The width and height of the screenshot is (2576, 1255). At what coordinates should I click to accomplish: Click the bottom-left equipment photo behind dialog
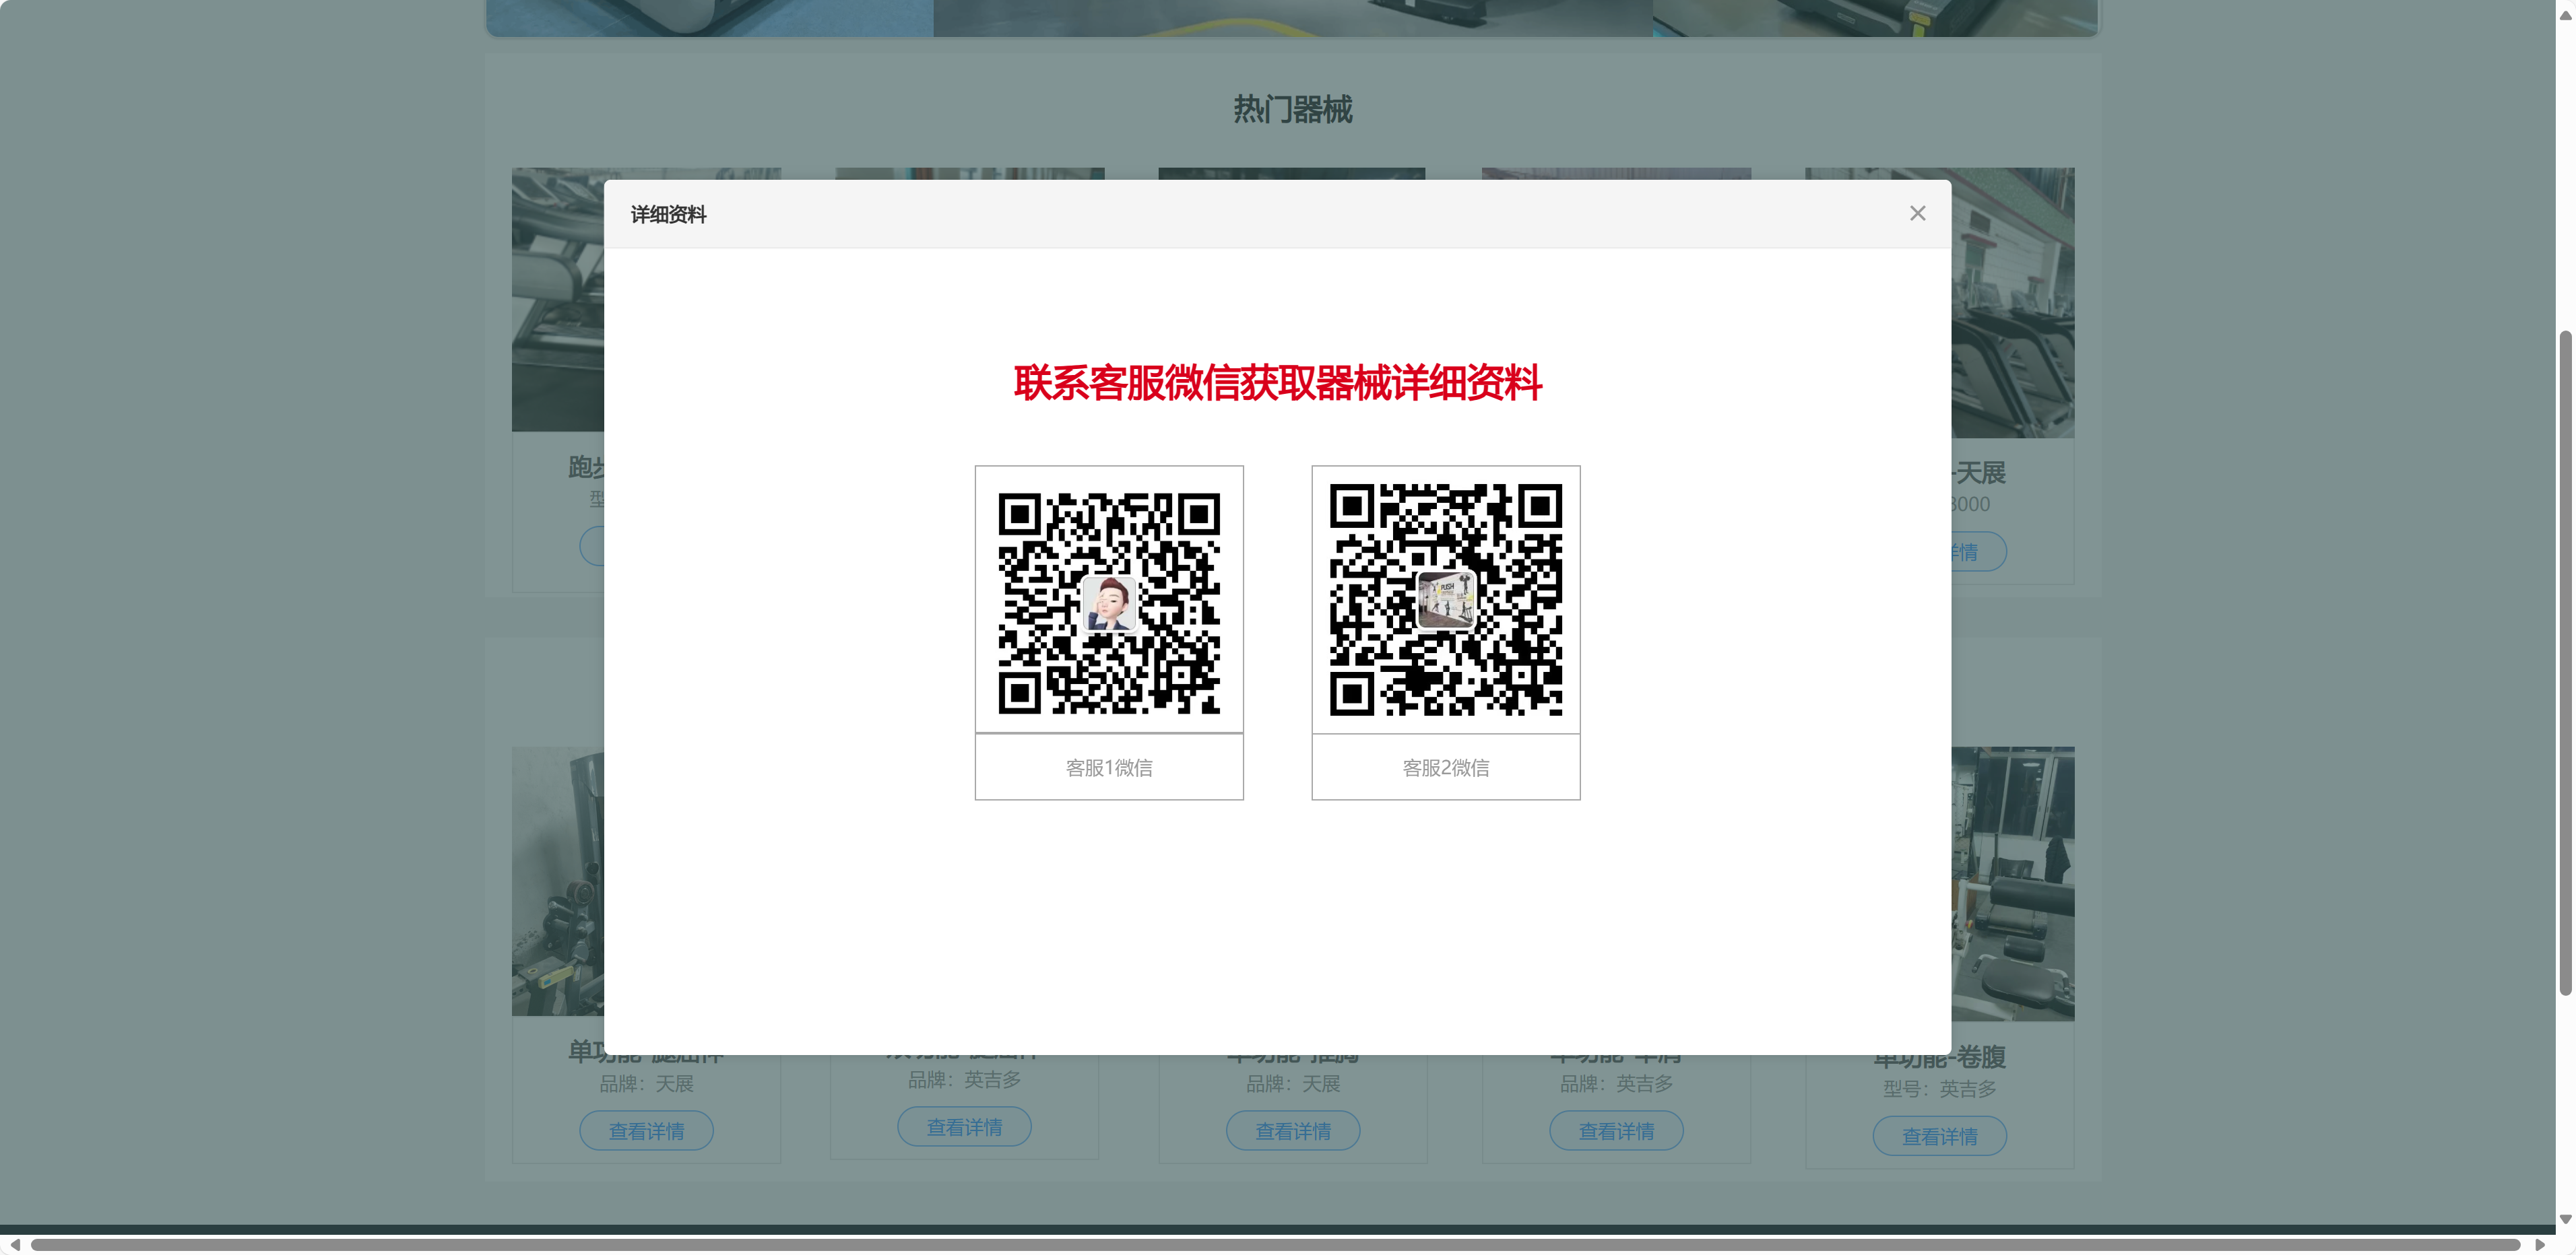click(558, 881)
